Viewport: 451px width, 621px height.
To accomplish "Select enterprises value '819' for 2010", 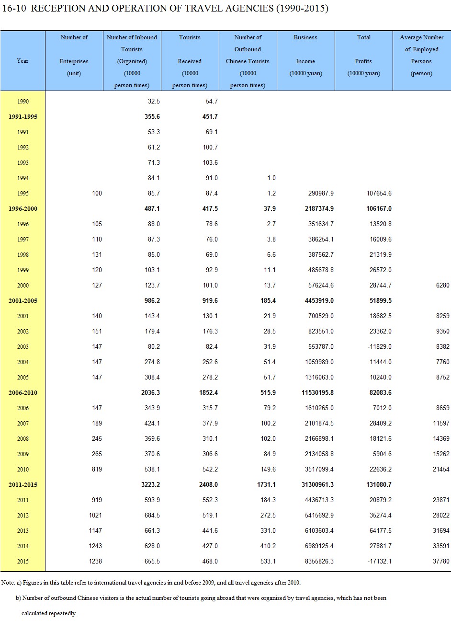I will [x=97, y=470].
